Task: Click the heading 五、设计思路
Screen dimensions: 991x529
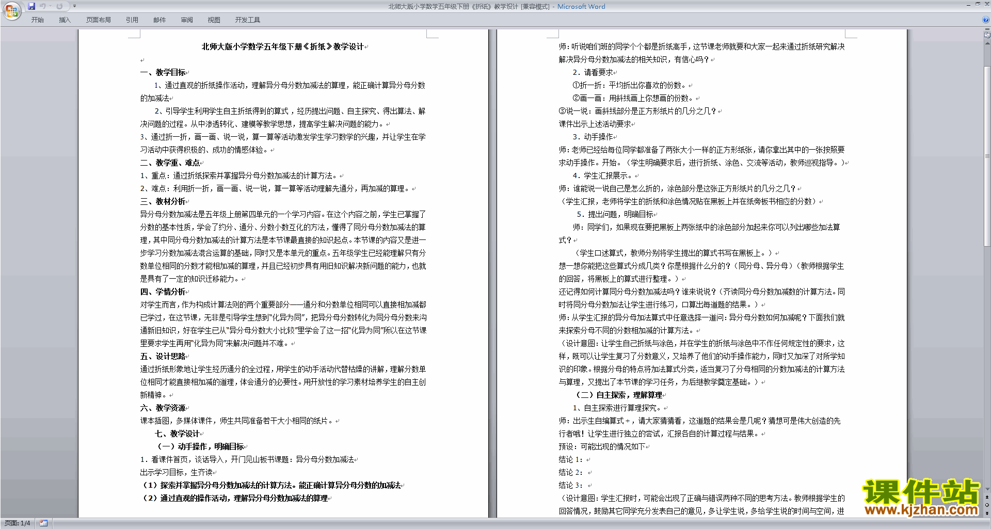Action: (163, 356)
